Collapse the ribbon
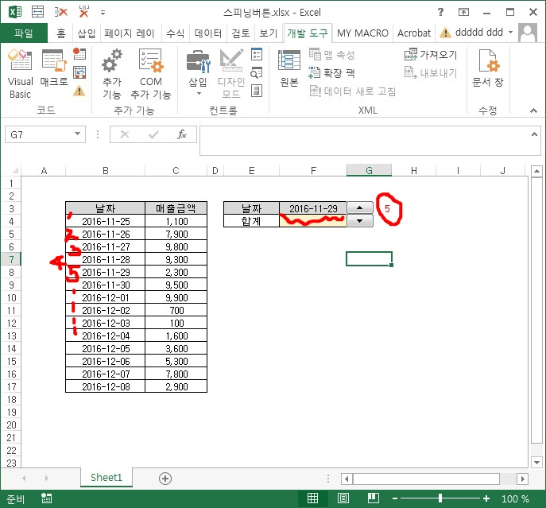Image resolution: width=546 pixels, height=508 pixels. [533, 111]
